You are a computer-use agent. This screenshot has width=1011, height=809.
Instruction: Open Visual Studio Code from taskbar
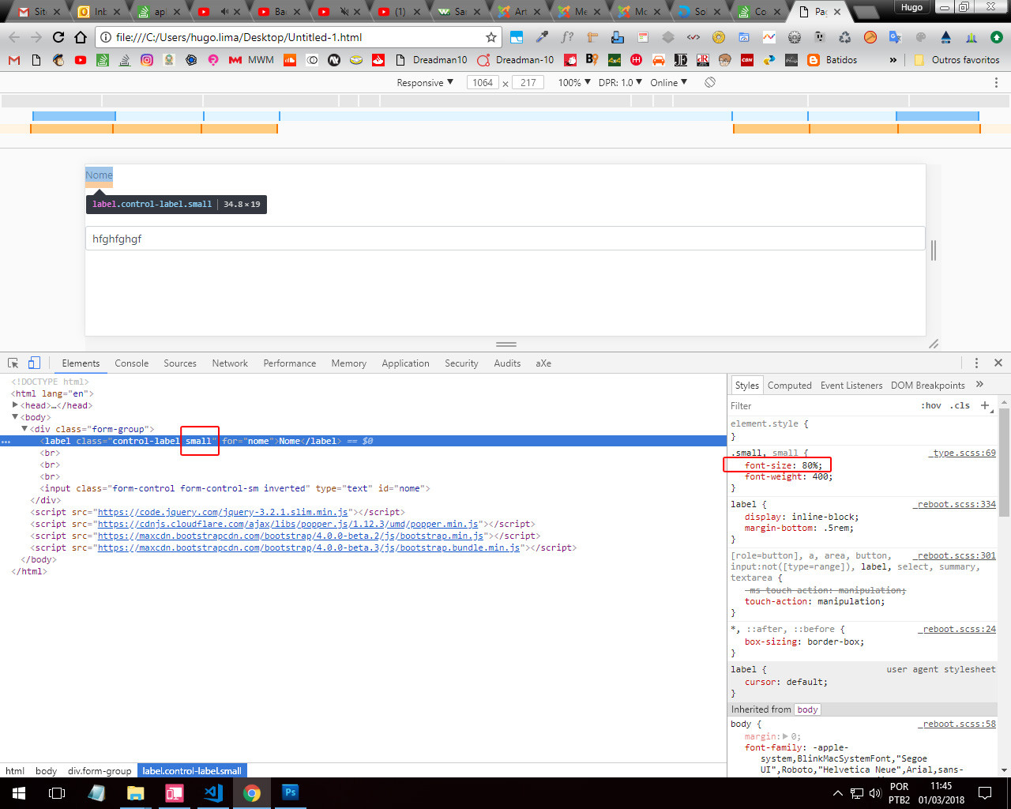[x=213, y=793]
